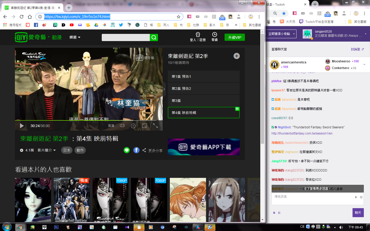The width and height of the screenshot is (370, 231).
Task: Open 立即獲得小奇點 dropdown in Twitch
Action: (x=281, y=34)
